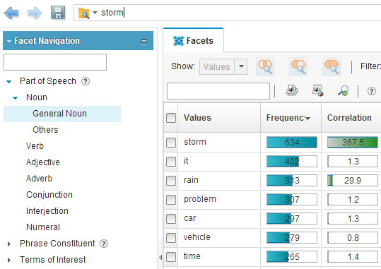Select the Conjunction facet
Screen dimensions: 381x269
49,195
